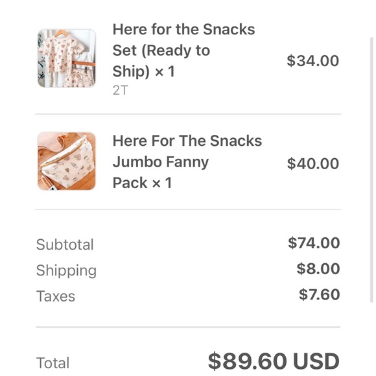Viewport: 376px width, 376px height.
Task: Click the $34.00 item price
Action: [313, 61]
